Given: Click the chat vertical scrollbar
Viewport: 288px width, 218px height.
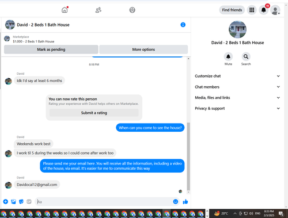Looking at the screenshot, I should pyautogui.click(x=188, y=156).
